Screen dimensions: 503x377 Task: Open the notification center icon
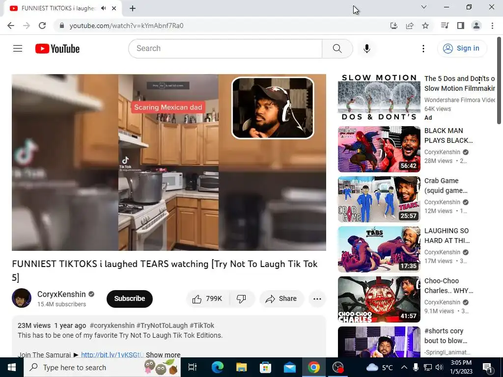tap(487, 367)
